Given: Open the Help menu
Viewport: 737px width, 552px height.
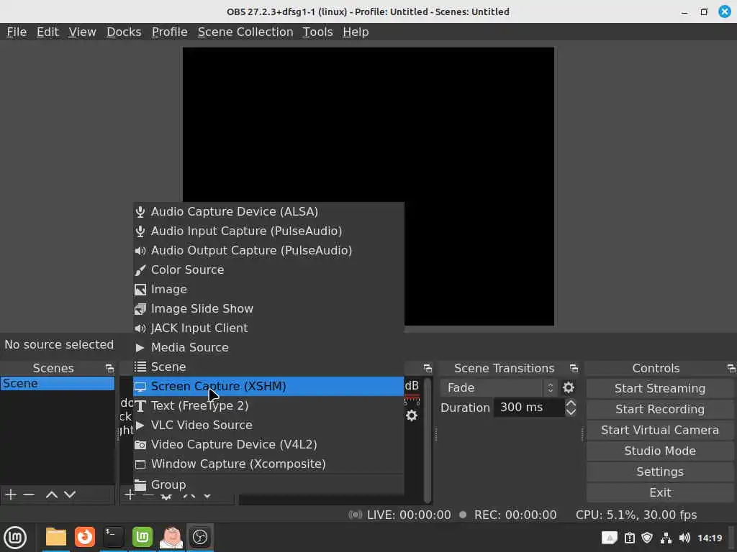Looking at the screenshot, I should point(356,32).
